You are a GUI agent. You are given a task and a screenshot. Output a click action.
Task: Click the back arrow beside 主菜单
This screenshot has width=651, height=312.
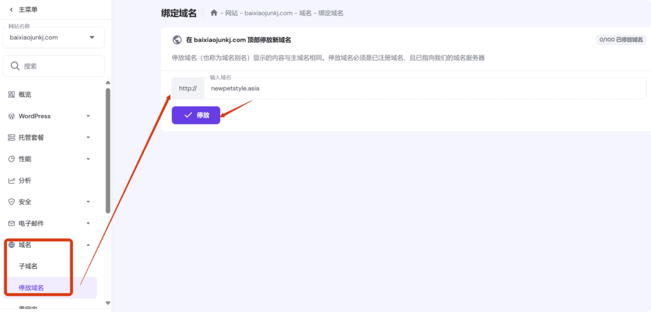11,10
